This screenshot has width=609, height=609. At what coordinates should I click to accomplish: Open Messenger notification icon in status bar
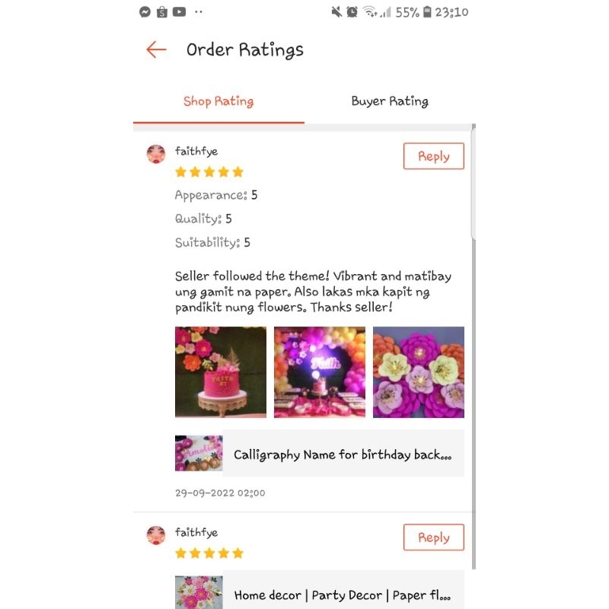pyautogui.click(x=145, y=12)
